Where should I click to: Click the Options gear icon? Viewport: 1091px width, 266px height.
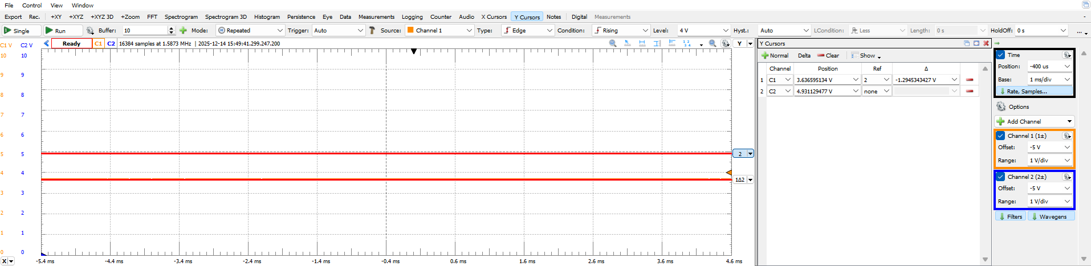pyautogui.click(x=1001, y=107)
